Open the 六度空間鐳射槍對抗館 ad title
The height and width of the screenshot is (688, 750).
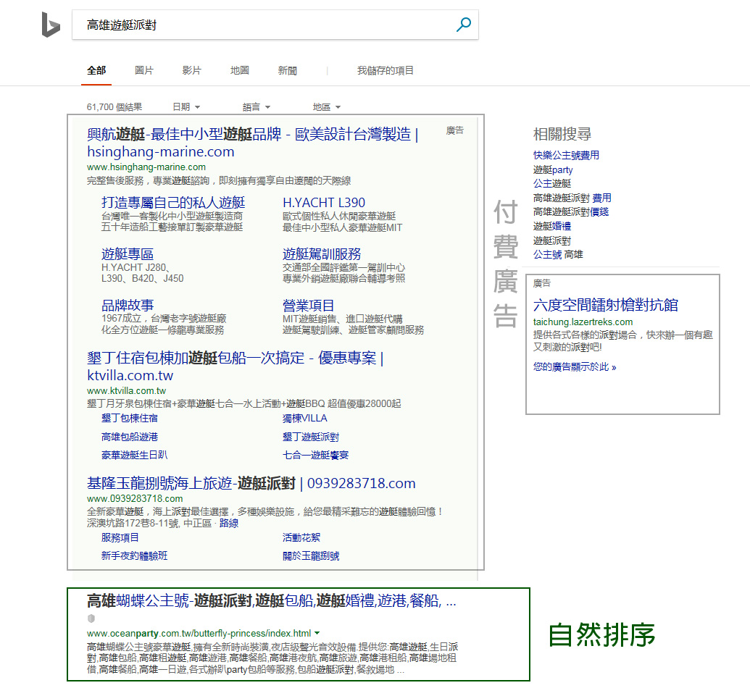coord(606,305)
